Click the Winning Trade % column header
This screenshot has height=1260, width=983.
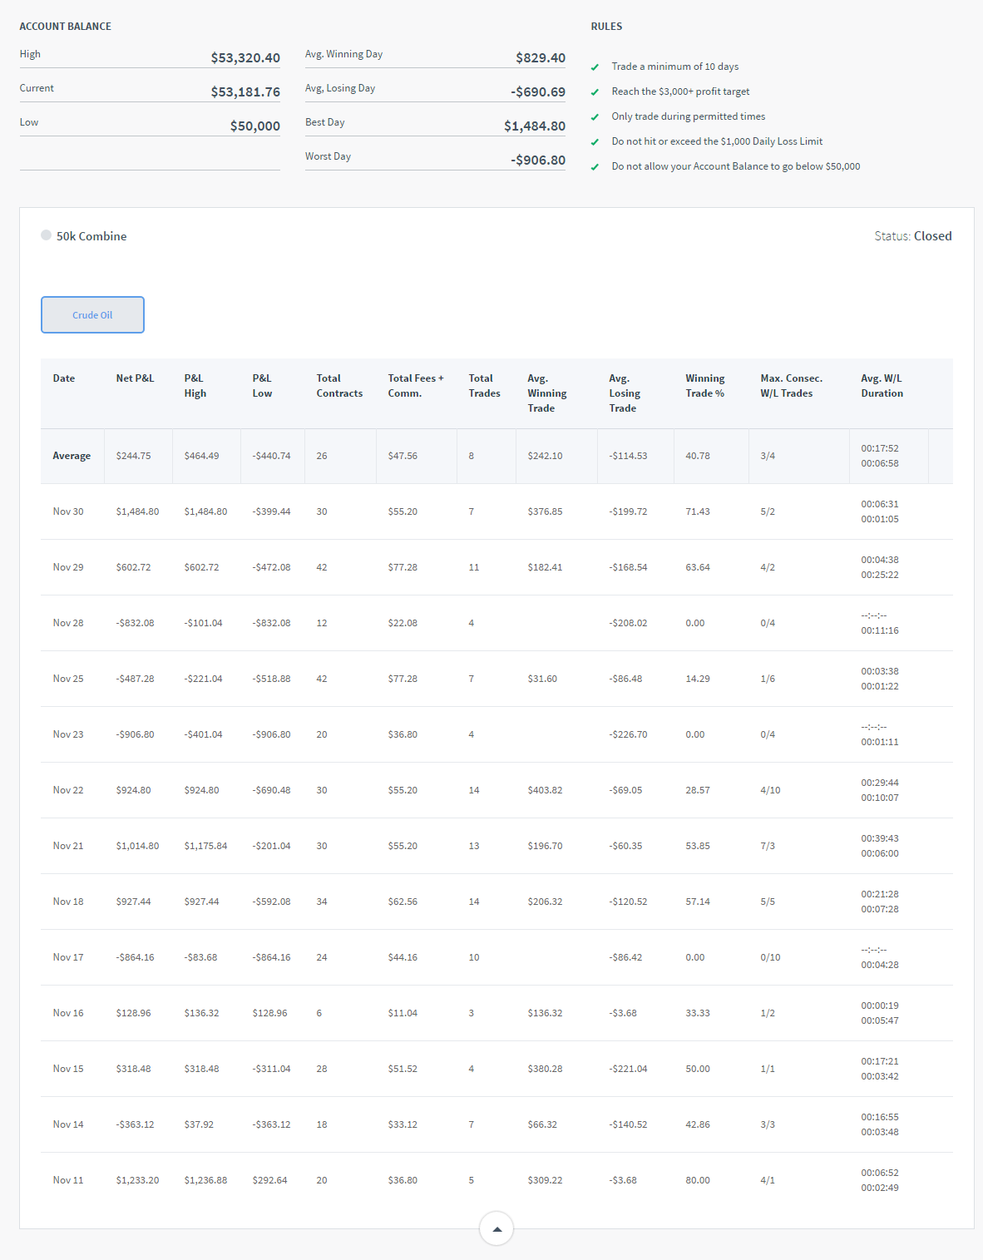(705, 386)
